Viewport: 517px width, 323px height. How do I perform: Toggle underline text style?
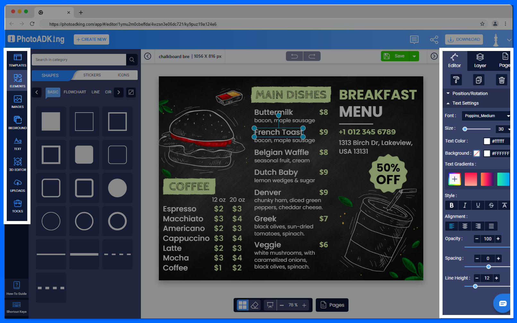[478, 205]
